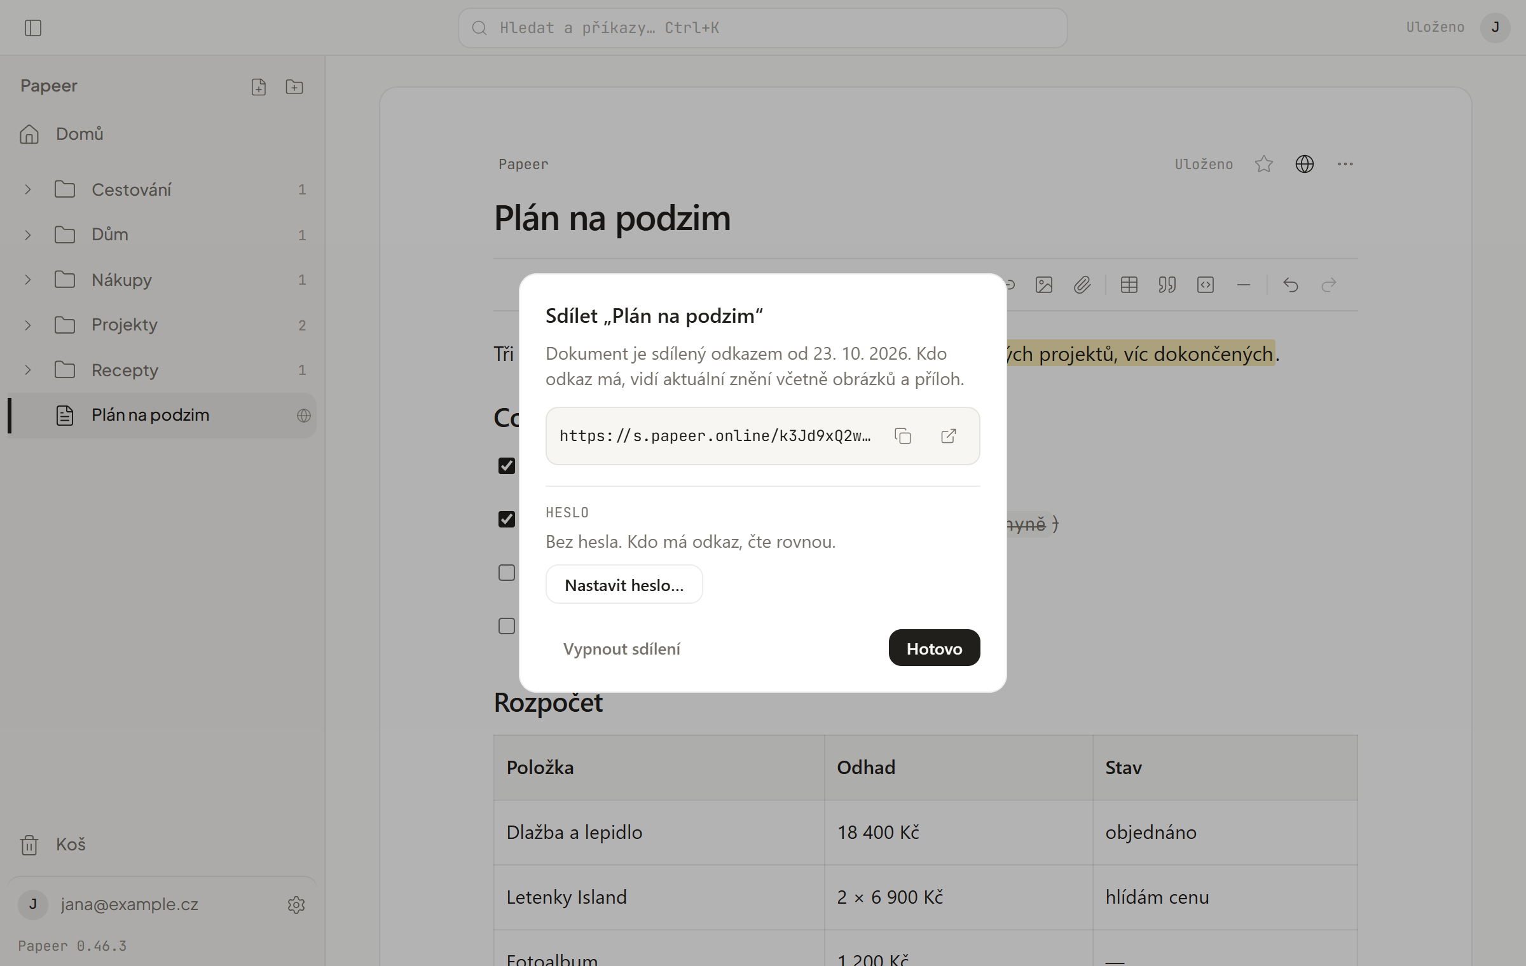The image size is (1526, 966).
Task: Focus the Hledat a příkazy search field
Action: (x=762, y=28)
